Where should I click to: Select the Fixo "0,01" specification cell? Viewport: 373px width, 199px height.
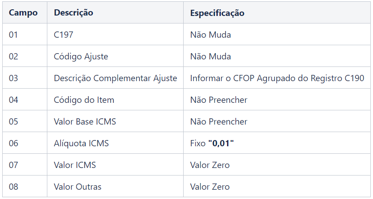[212, 143]
